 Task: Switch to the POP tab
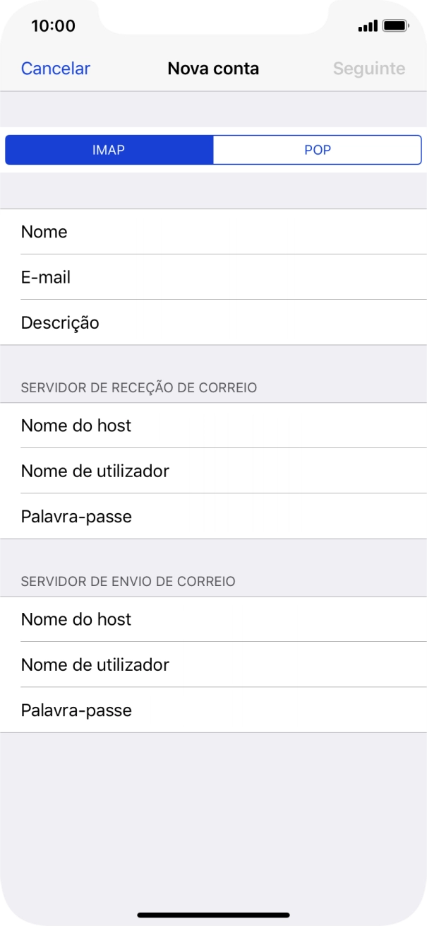pyautogui.click(x=318, y=149)
